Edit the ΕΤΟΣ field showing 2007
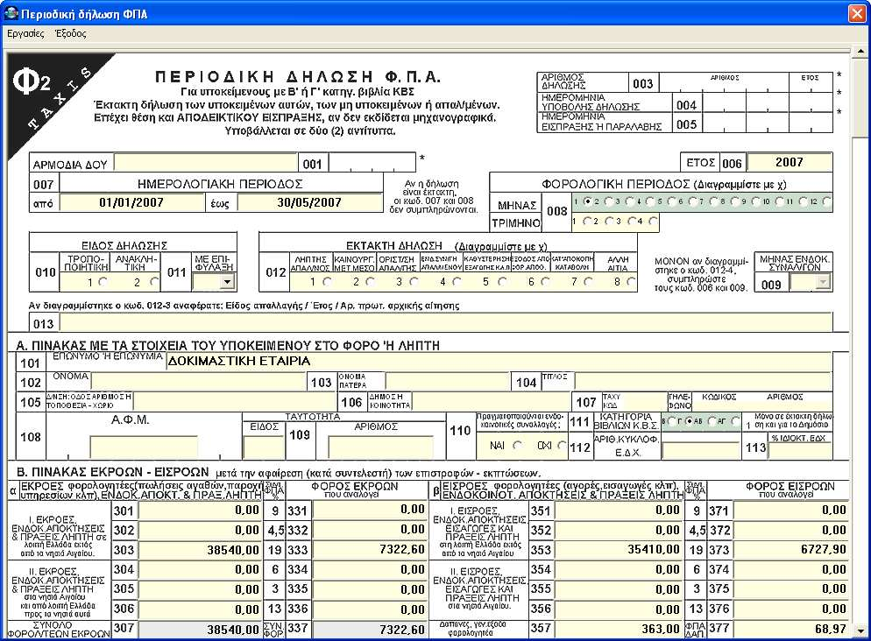Image resolution: width=871 pixels, height=641 pixels. click(x=790, y=162)
